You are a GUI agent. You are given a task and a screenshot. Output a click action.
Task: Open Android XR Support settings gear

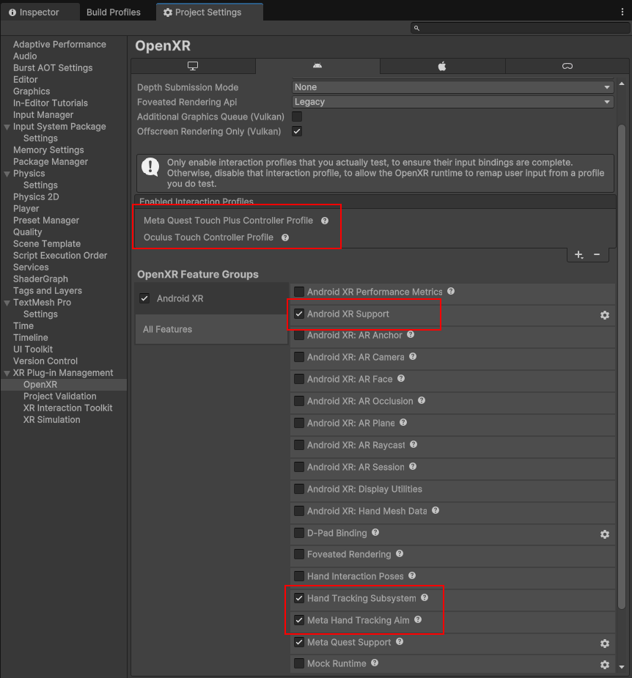click(604, 315)
